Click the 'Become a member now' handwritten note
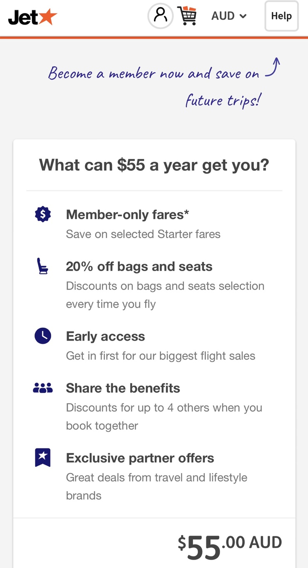 tap(154, 74)
